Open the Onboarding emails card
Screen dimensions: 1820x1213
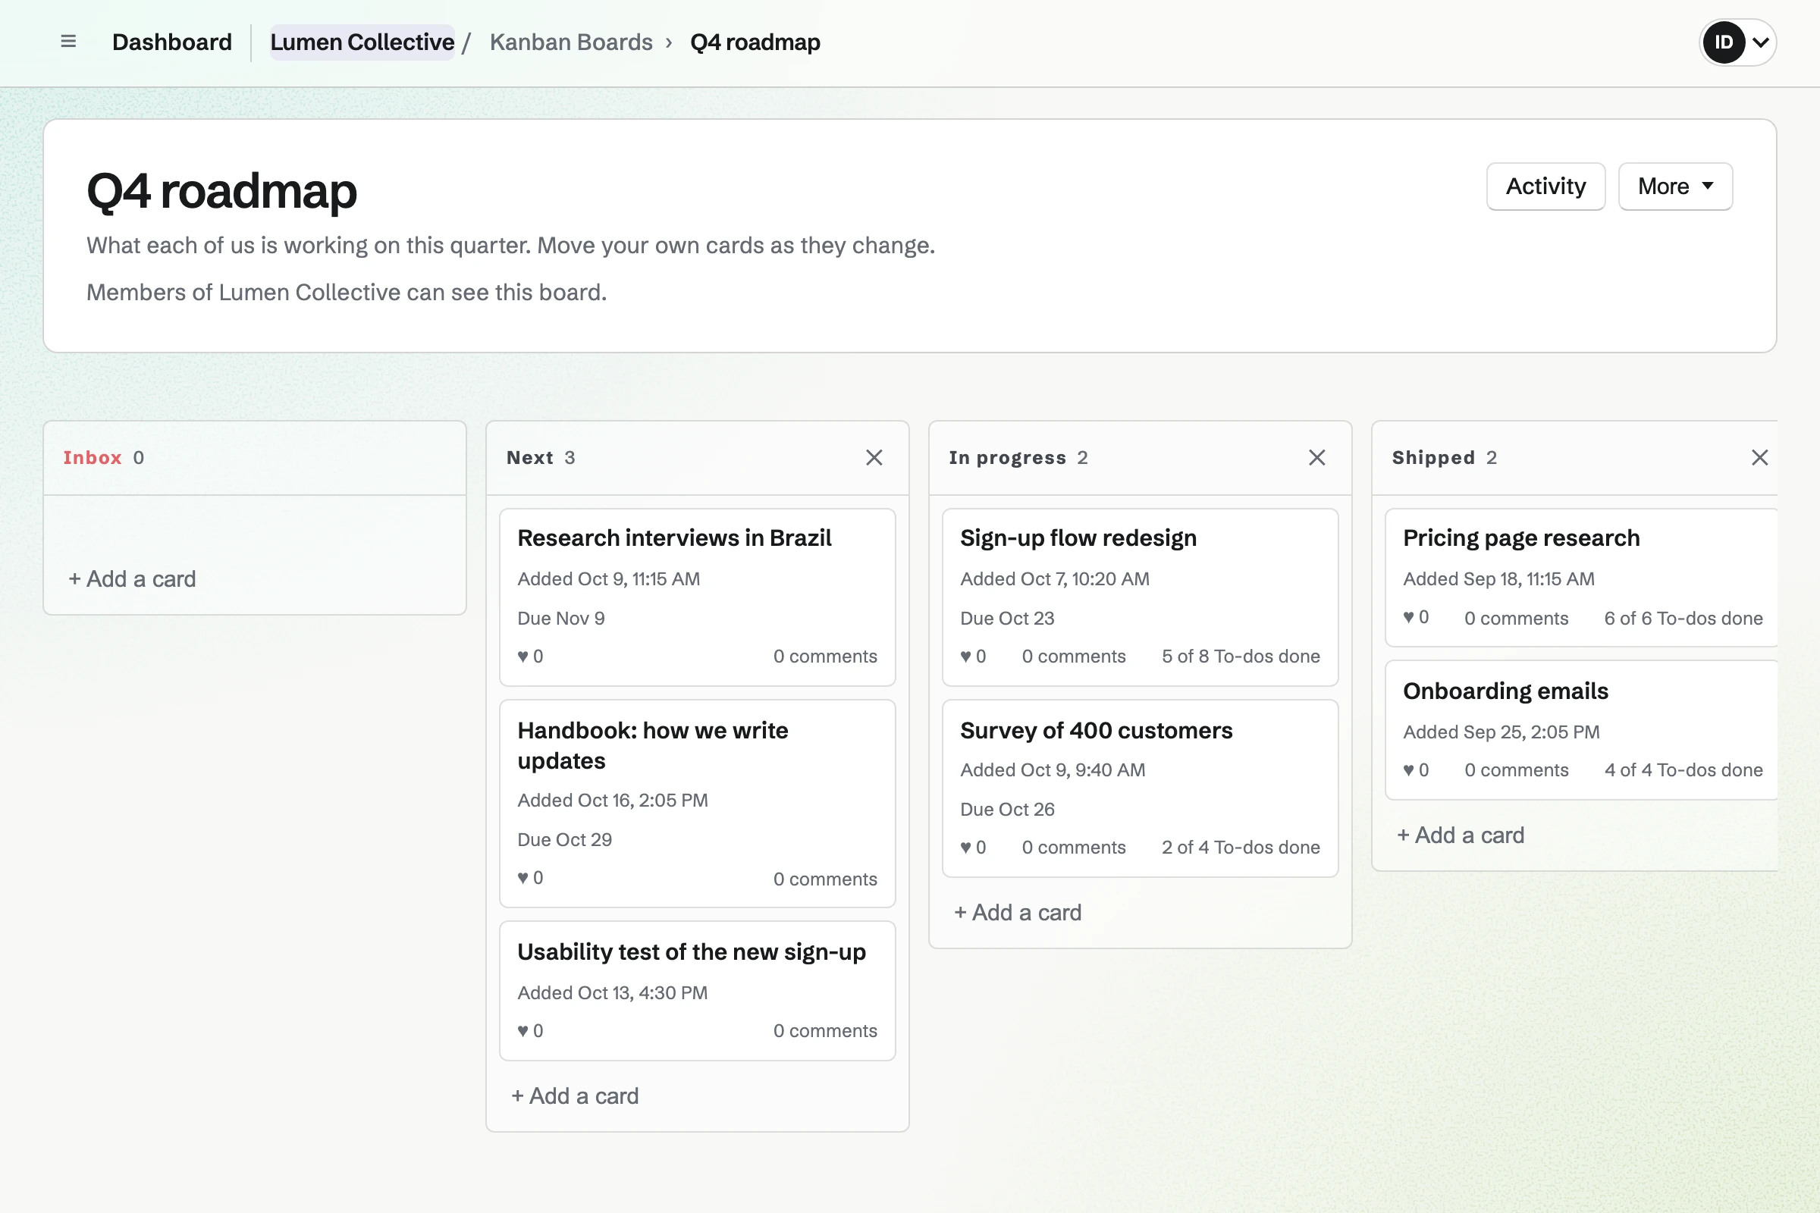(x=1505, y=690)
